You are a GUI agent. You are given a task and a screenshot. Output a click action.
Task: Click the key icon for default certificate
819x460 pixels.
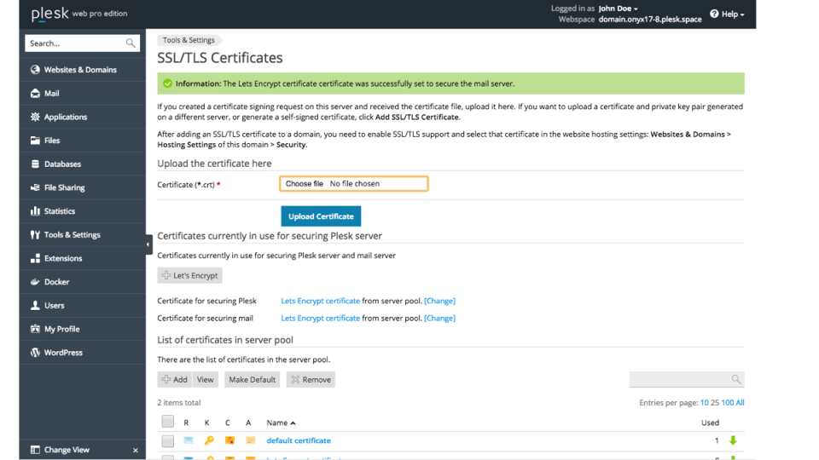(208, 440)
